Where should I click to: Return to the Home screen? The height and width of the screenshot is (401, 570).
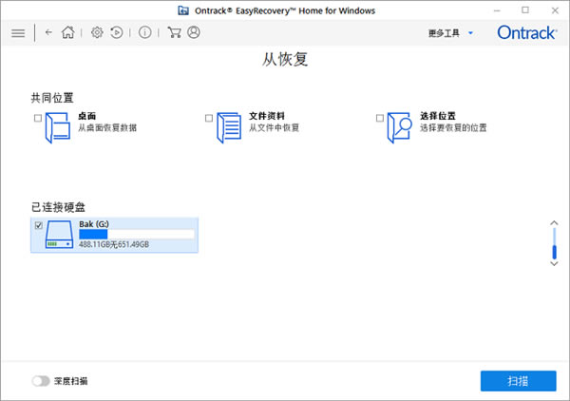coord(67,32)
